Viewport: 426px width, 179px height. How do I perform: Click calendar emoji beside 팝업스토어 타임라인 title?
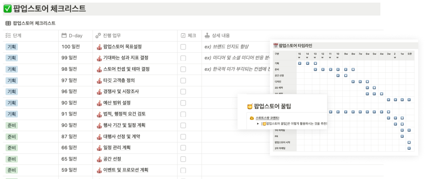point(276,46)
